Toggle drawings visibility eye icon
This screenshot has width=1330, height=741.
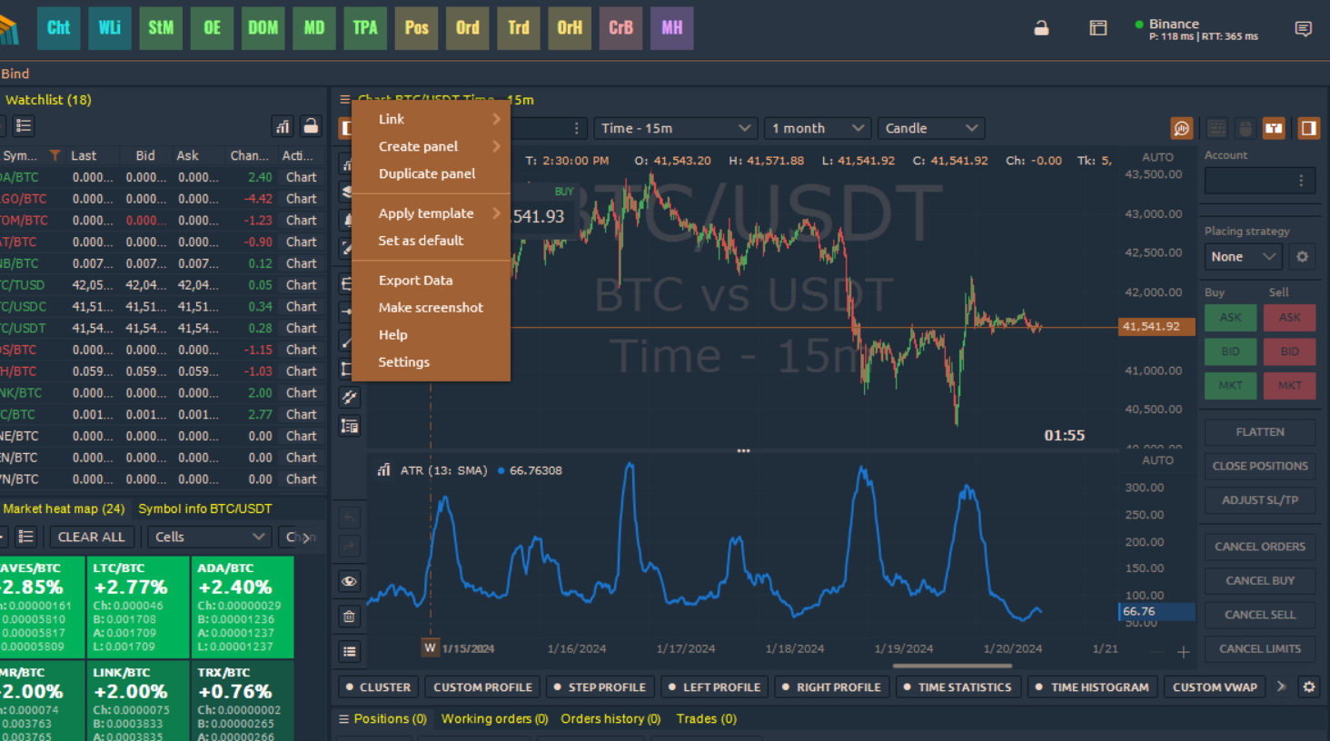[x=349, y=581]
